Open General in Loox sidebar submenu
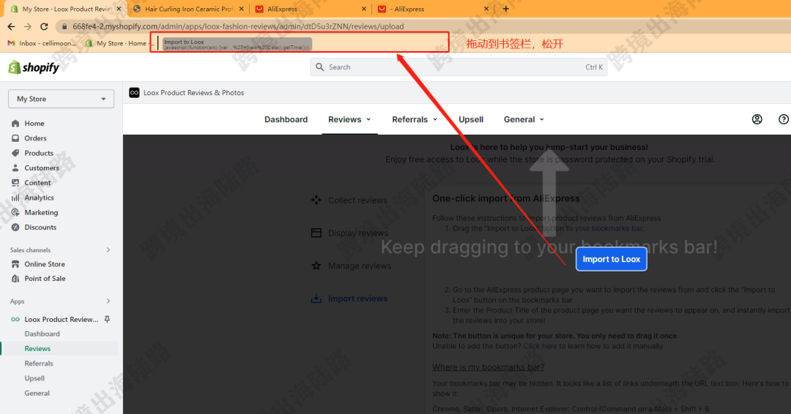 click(x=37, y=394)
